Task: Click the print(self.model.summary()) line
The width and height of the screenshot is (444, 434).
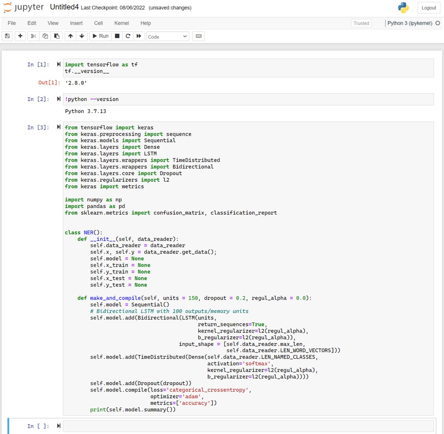Action: coord(133,410)
